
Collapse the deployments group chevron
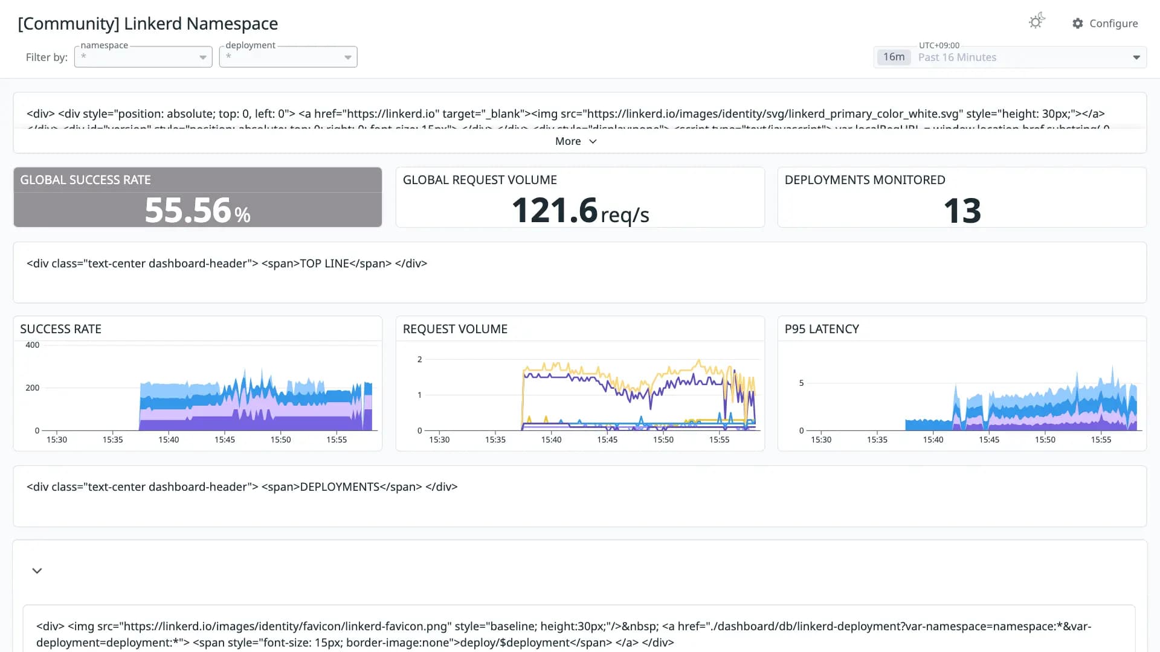pyautogui.click(x=37, y=570)
